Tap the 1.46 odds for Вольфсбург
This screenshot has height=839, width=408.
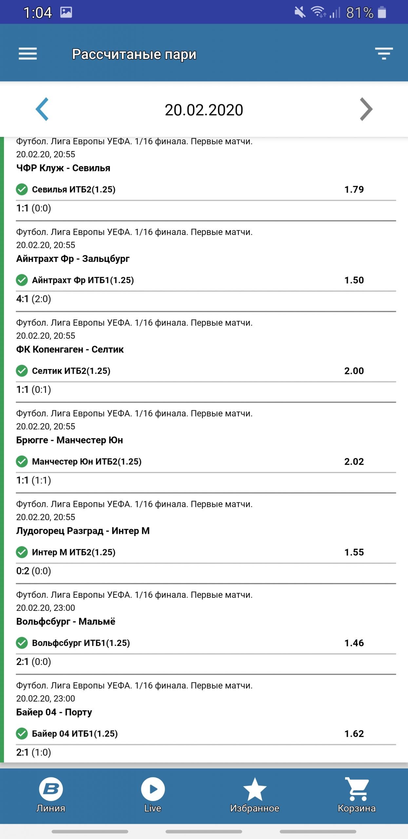[354, 643]
